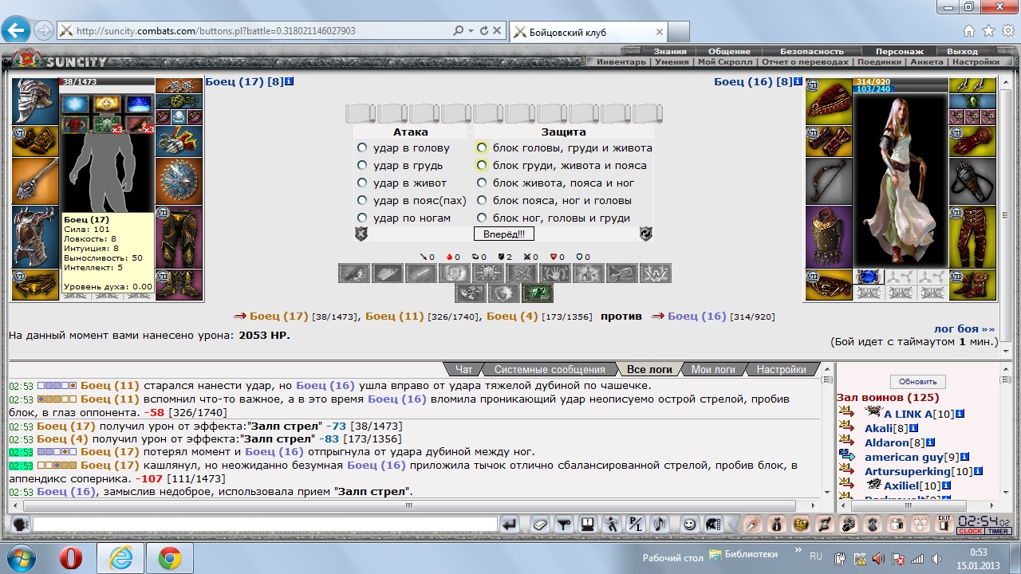Click the shield X cancel icon
This screenshot has height=574, width=1021.
click(x=361, y=234)
